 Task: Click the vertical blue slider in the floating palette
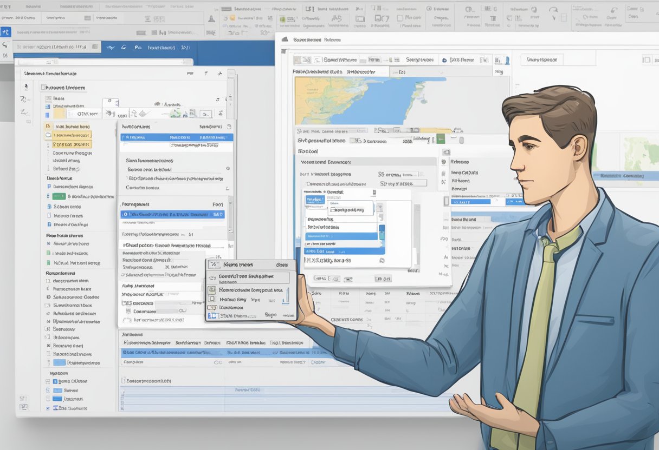point(288,296)
